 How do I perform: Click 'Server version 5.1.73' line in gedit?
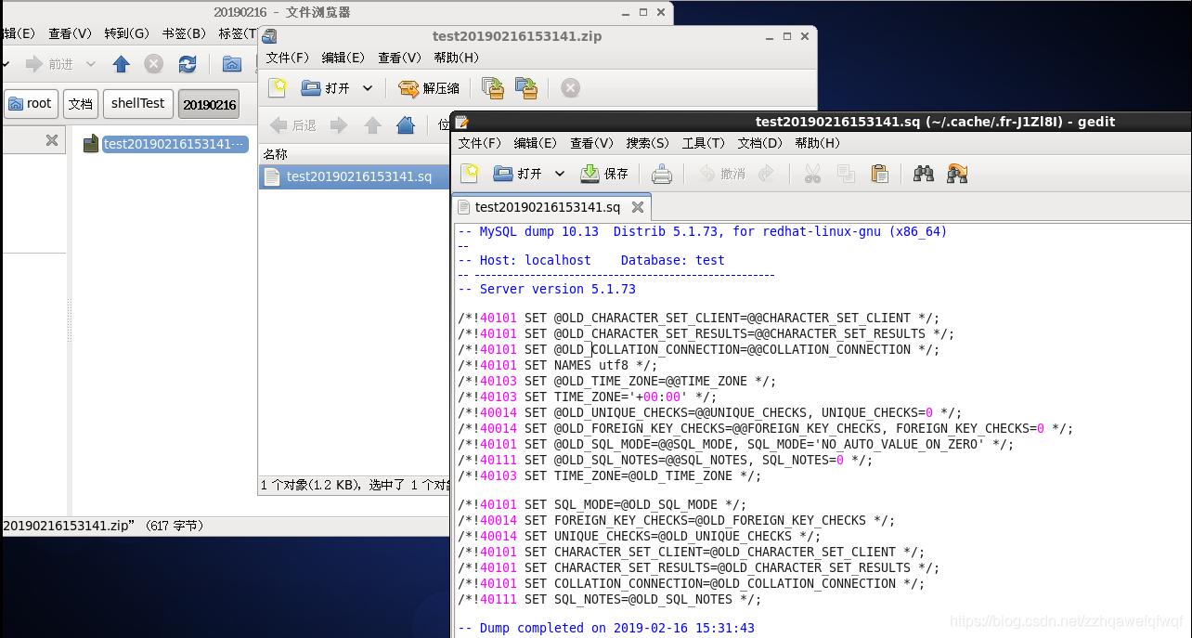coord(547,289)
